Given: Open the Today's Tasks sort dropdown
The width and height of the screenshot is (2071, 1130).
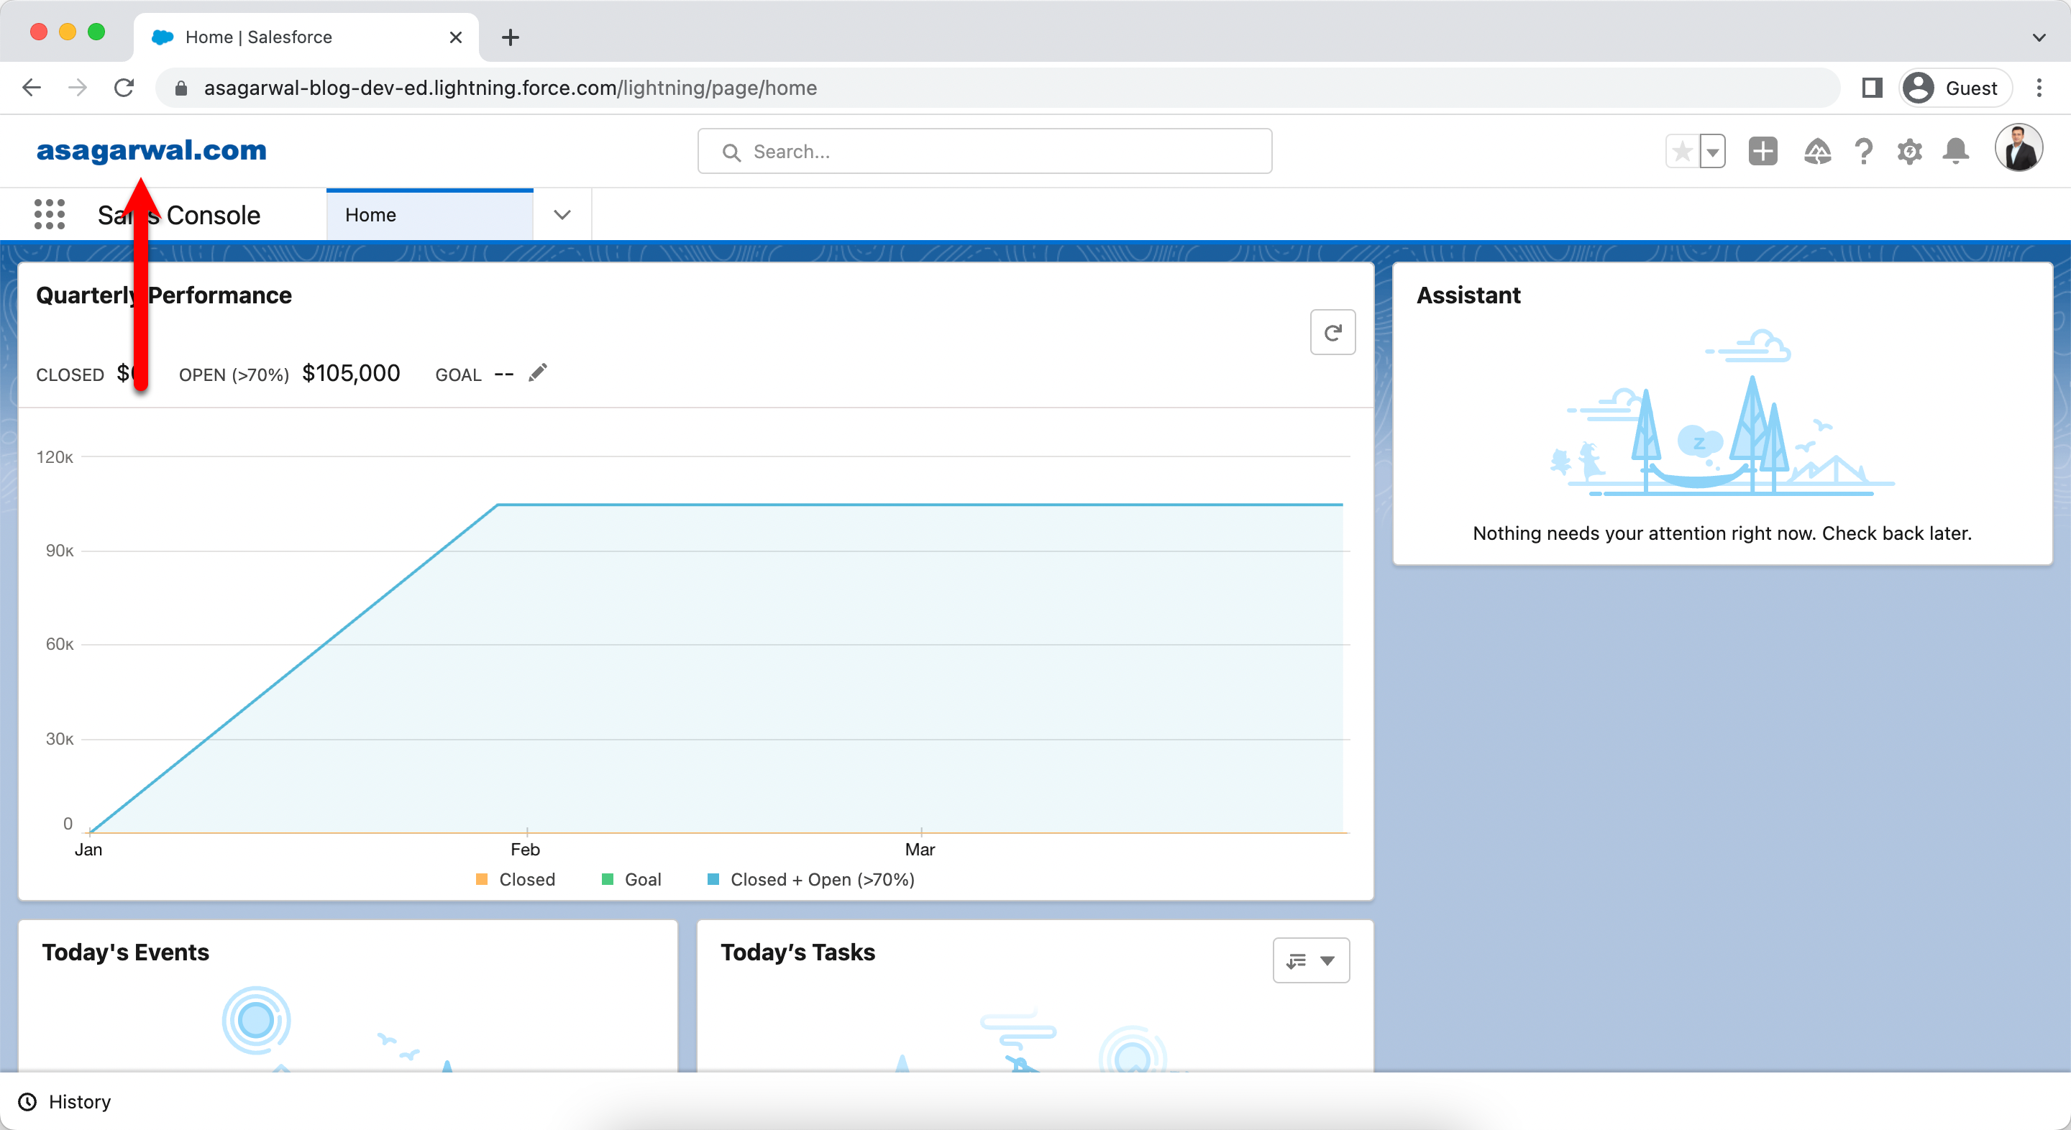Looking at the screenshot, I should [1310, 960].
